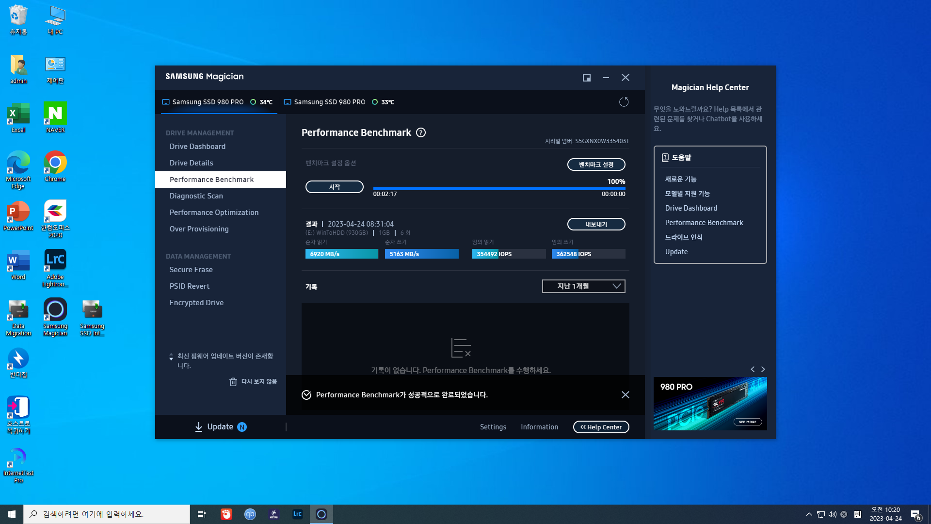Viewport: 931px width, 524px height.
Task: Open the Samsung SSD Int... desktop shortcut
Action: [x=92, y=318]
